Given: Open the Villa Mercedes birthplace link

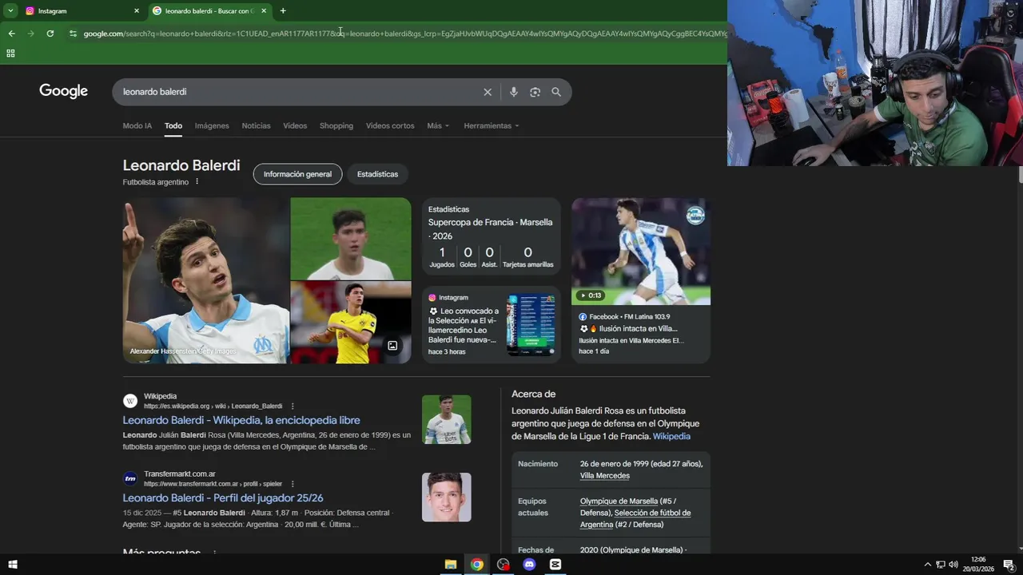Looking at the screenshot, I should click(x=605, y=475).
